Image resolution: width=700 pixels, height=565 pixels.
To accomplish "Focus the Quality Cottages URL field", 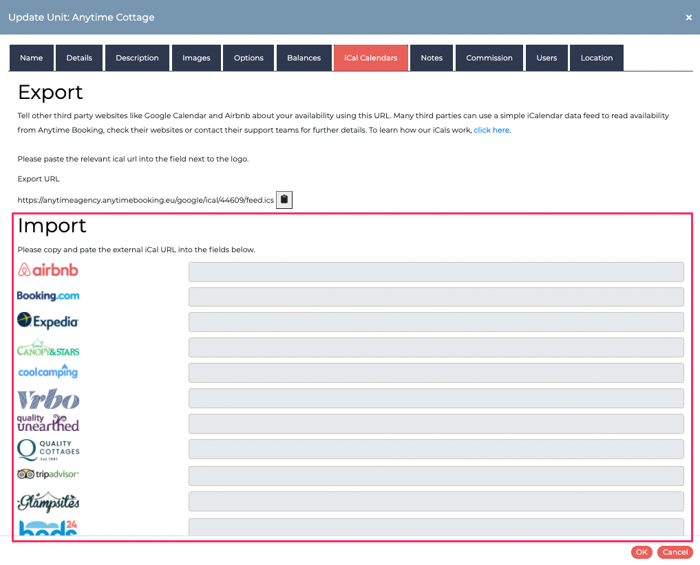I will tap(436, 449).
